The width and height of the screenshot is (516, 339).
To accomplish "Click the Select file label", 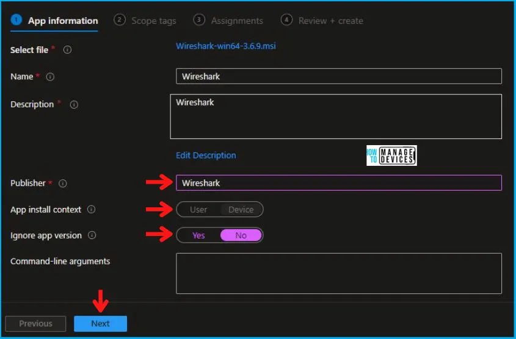I will coord(29,50).
